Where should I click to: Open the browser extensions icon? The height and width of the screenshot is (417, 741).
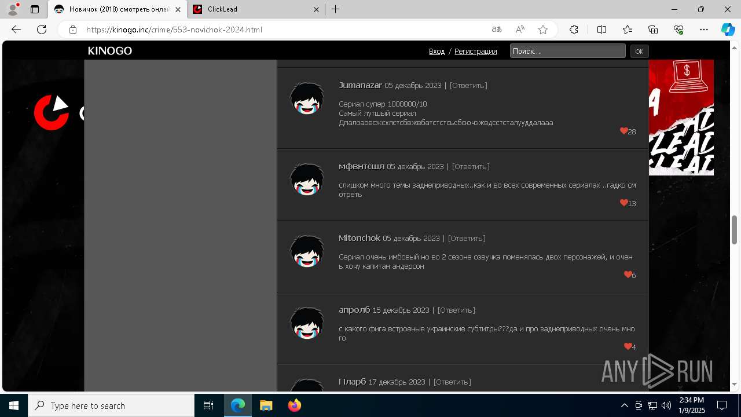click(574, 30)
